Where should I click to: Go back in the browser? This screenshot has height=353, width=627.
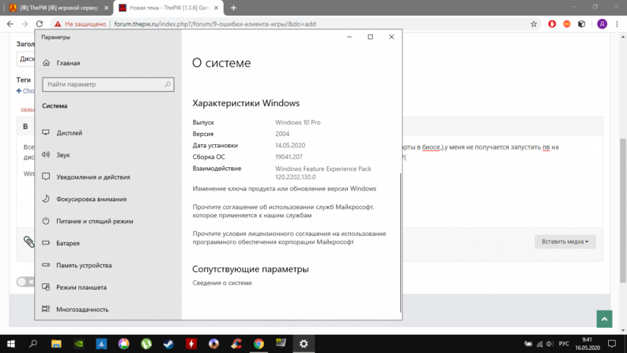[10, 24]
